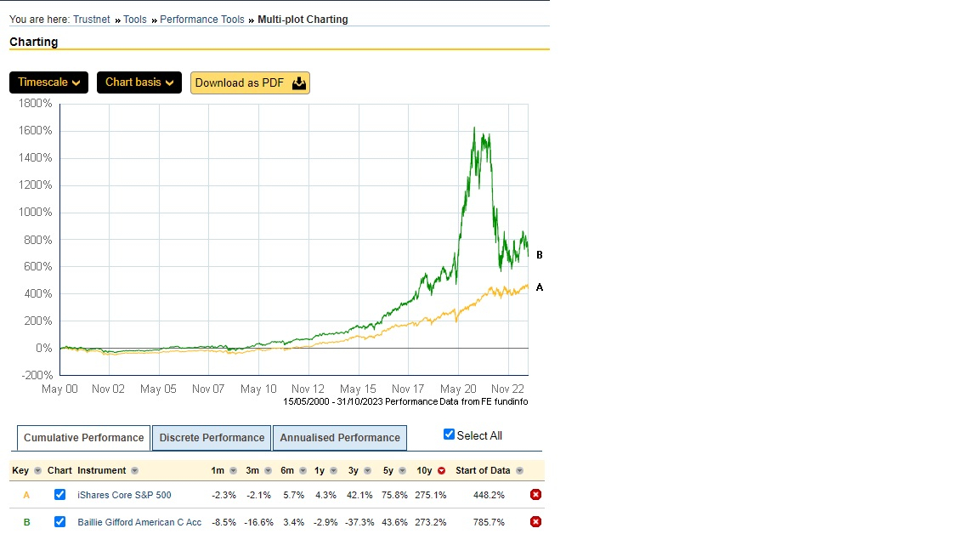Click the Start of Data sort icon
The image size is (979, 551).
point(519,471)
